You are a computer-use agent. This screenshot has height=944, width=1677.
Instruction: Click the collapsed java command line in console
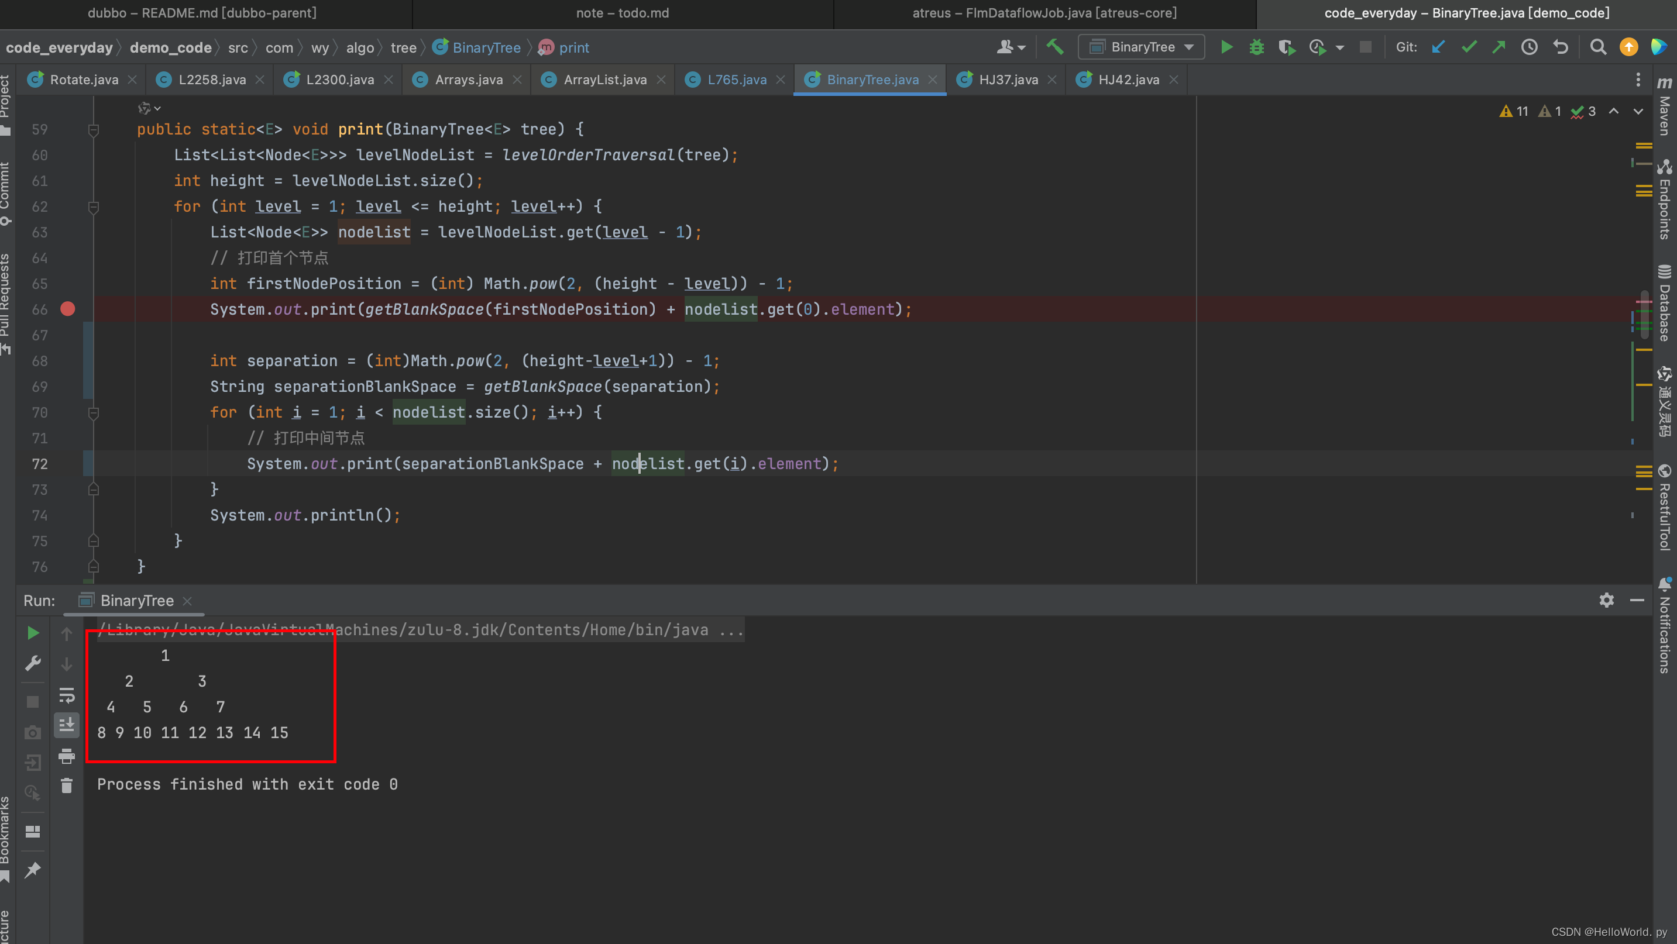[421, 630]
